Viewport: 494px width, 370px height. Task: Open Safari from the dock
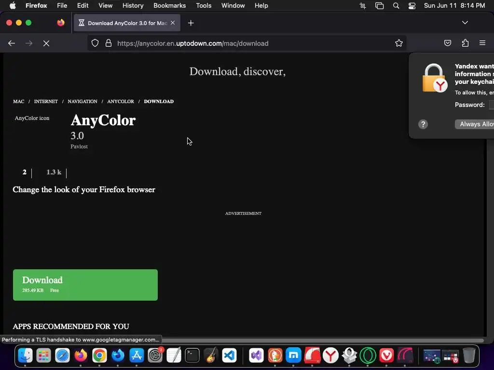pos(62,356)
